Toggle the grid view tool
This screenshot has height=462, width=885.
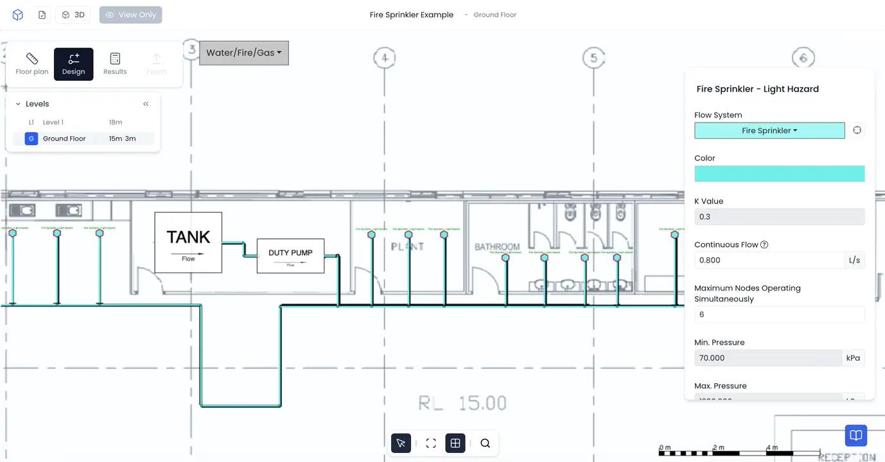[455, 443]
